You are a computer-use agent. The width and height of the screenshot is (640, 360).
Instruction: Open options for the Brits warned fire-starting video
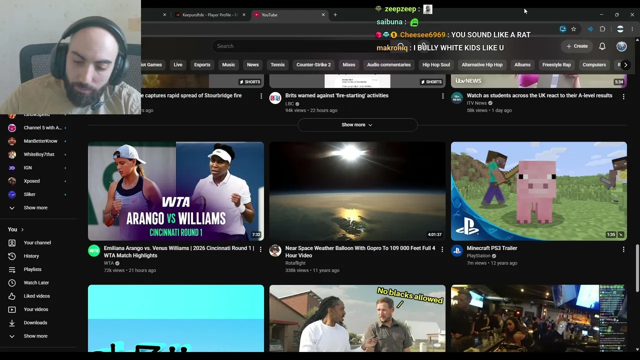[x=442, y=96]
